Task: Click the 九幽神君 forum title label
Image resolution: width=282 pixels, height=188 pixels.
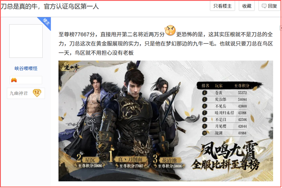Action: point(19,93)
